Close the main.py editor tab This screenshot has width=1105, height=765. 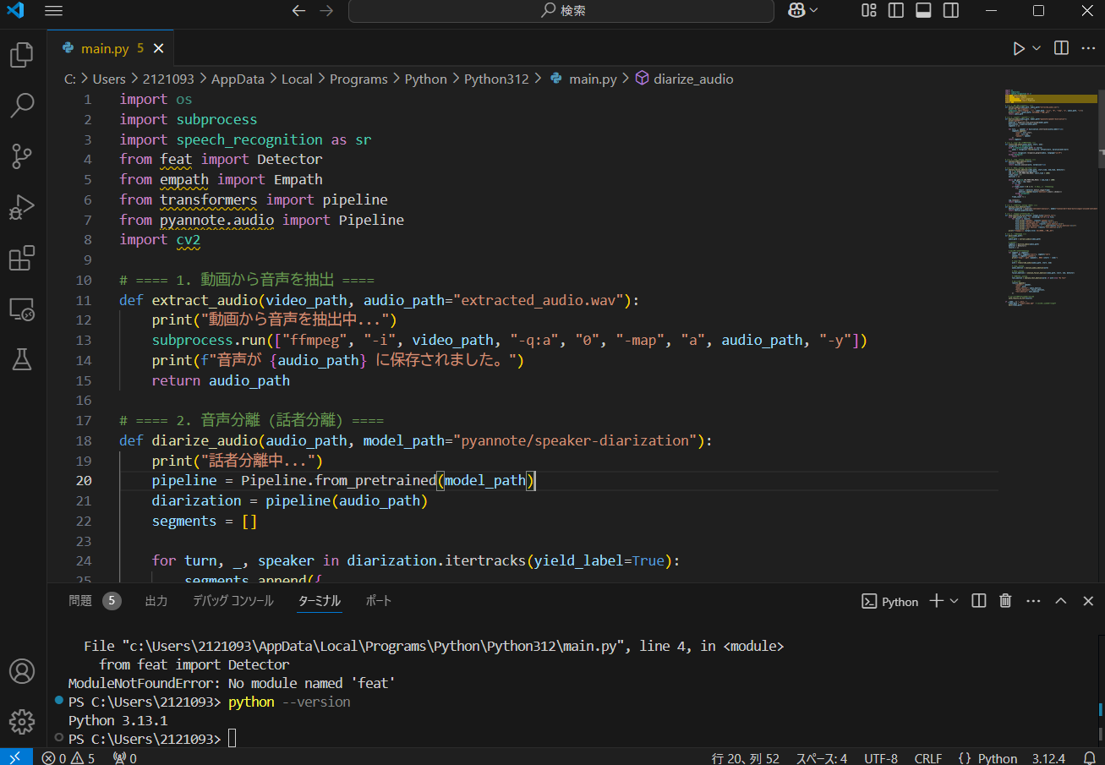(158, 48)
